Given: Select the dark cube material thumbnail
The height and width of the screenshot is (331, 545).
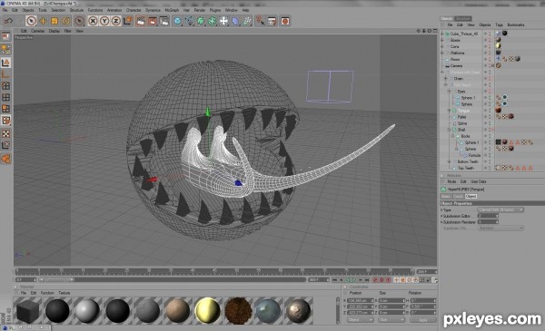Looking at the screenshot, I should 27,310.
